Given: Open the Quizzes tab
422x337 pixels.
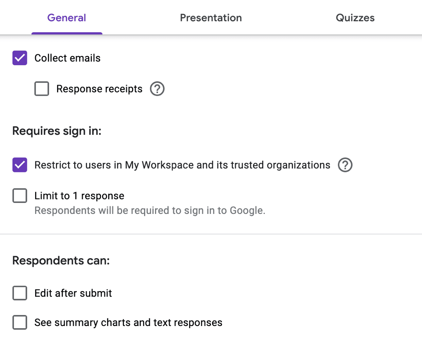Looking at the screenshot, I should tap(355, 18).
